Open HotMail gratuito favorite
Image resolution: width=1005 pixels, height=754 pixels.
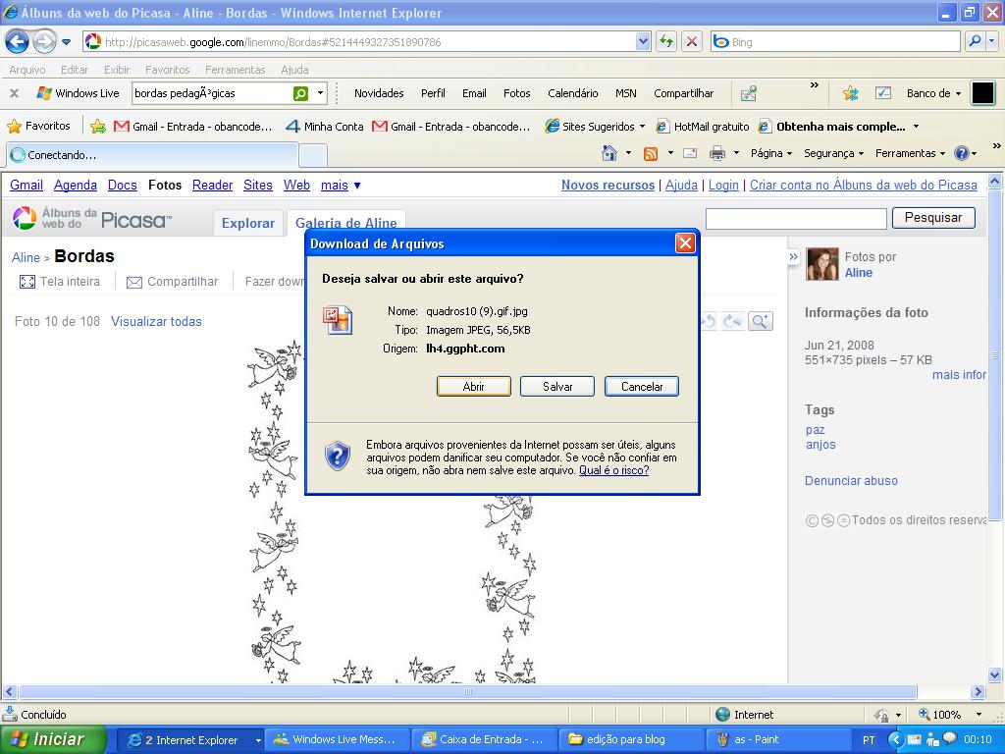coord(703,127)
